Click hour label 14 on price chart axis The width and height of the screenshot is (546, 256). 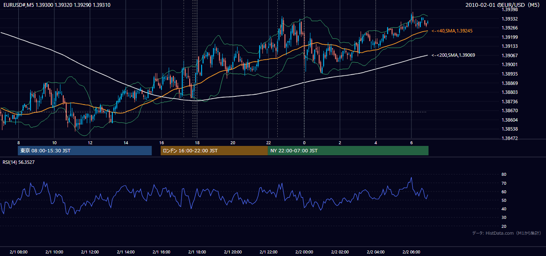click(x=126, y=142)
